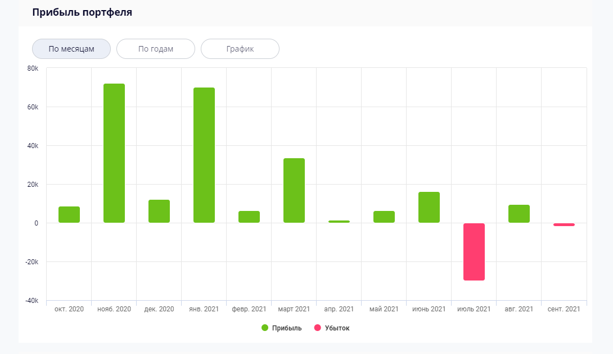613x354 pixels.
Task: Click the green bar for янв. 2021
Action: tap(204, 155)
